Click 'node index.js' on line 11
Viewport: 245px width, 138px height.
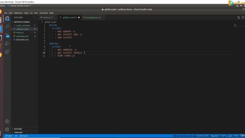coord(66,56)
